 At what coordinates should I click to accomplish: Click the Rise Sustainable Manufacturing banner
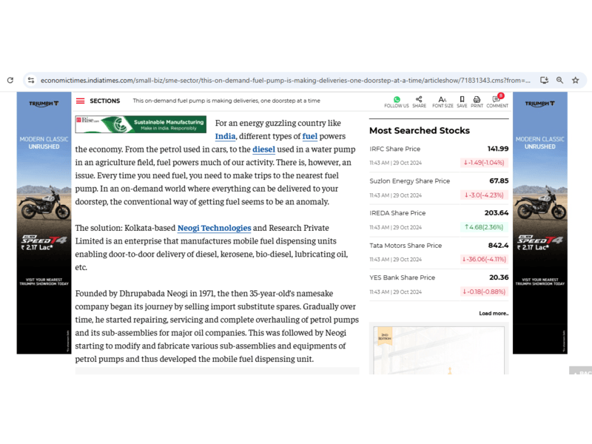click(x=141, y=124)
